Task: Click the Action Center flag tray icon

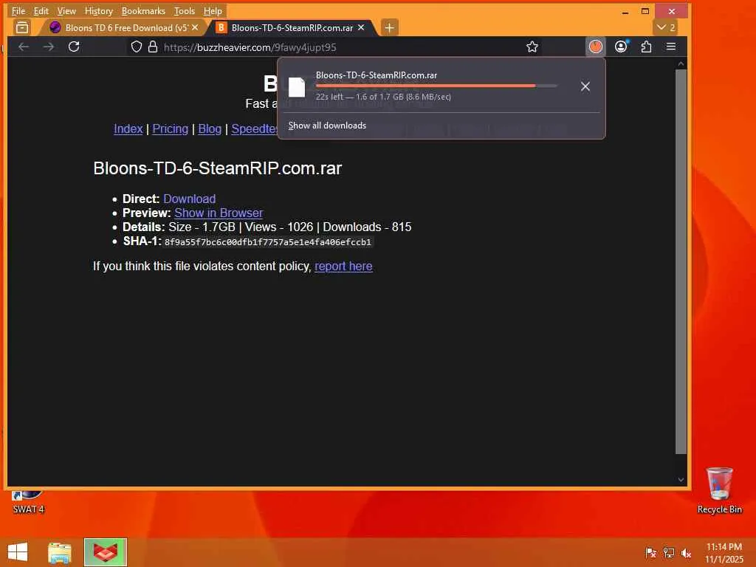Action: (650, 552)
